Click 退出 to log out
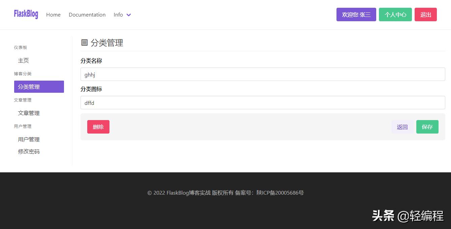Image resolution: width=451 pixels, height=229 pixels. 425,15
